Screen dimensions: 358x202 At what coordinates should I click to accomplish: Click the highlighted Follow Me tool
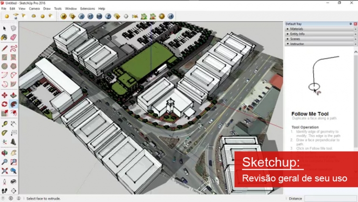tap(14, 104)
